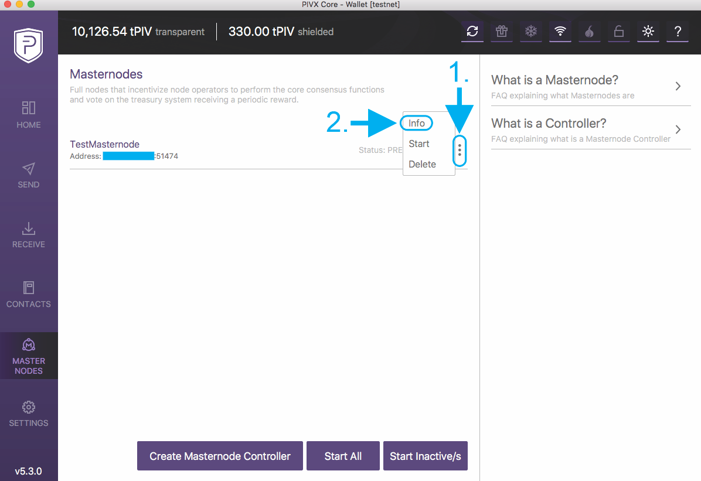Click the TestMasternode name
The width and height of the screenshot is (701, 481).
[x=104, y=144]
